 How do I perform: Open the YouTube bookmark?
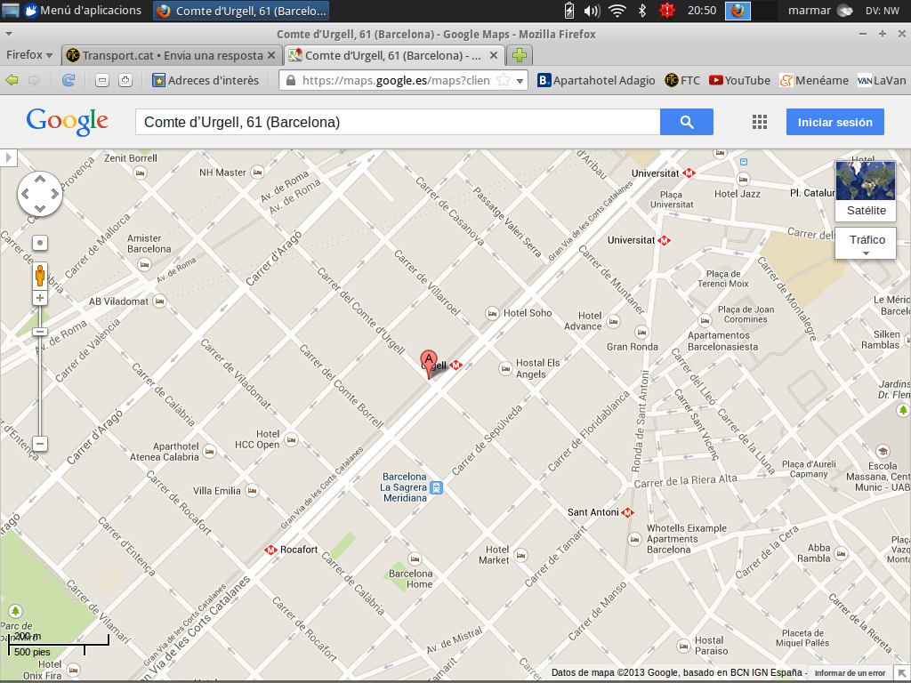coord(739,80)
